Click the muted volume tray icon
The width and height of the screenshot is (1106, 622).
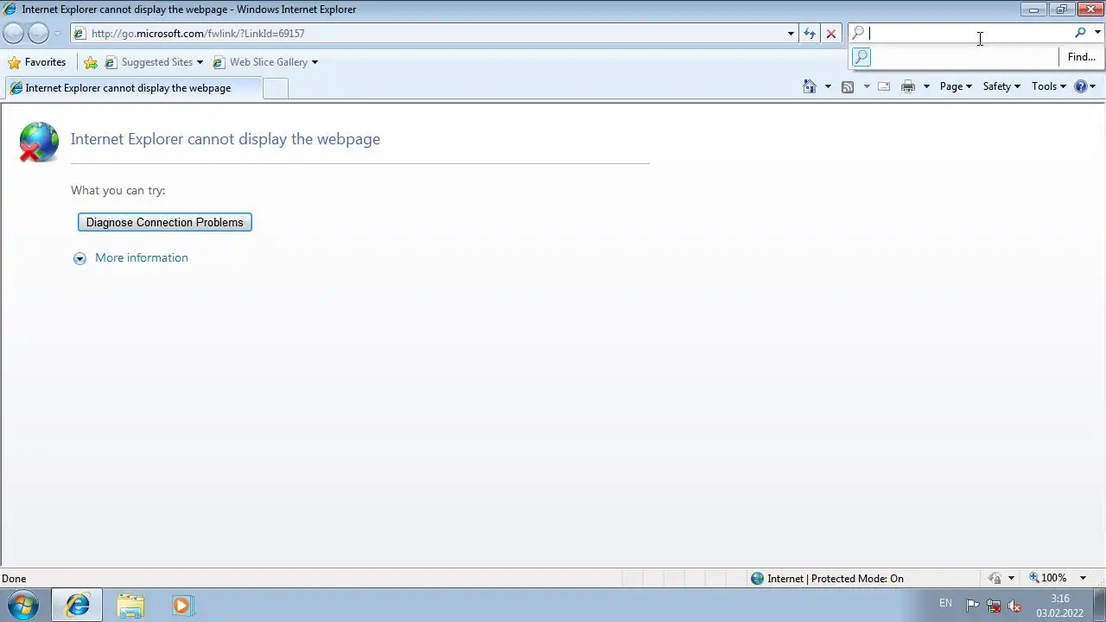tap(1014, 606)
